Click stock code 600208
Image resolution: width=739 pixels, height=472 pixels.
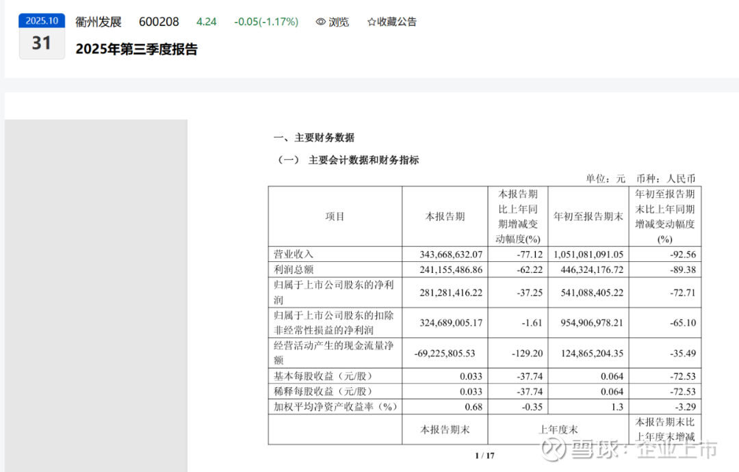point(159,22)
